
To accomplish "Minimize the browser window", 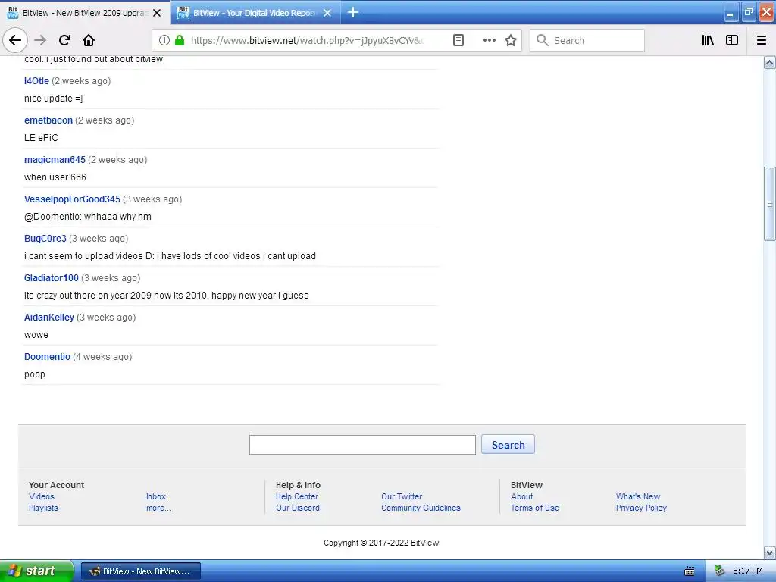I will (731, 13).
